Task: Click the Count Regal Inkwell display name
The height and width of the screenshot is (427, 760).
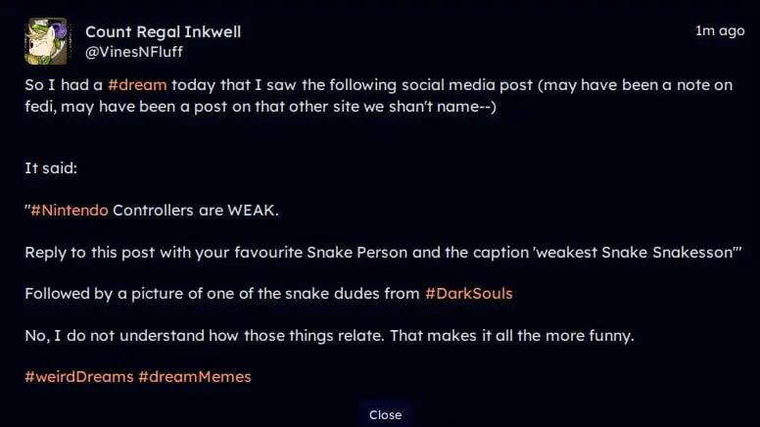Action: pyautogui.click(x=163, y=32)
